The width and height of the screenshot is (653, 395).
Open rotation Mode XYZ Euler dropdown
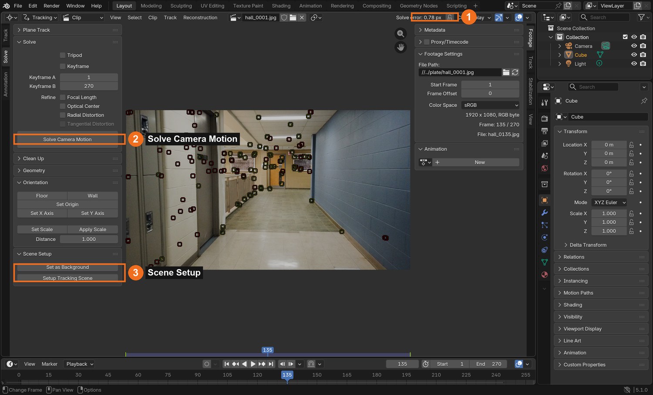pyautogui.click(x=610, y=202)
